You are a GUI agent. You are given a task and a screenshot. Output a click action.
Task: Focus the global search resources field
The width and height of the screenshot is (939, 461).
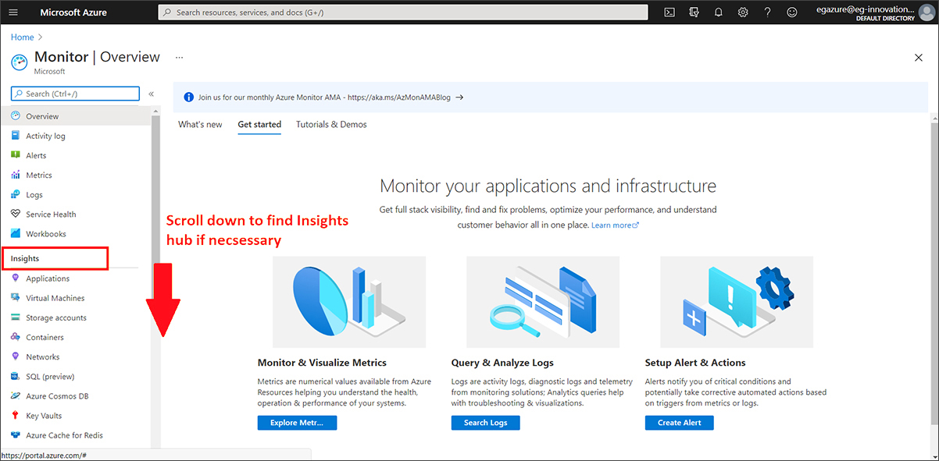click(403, 12)
